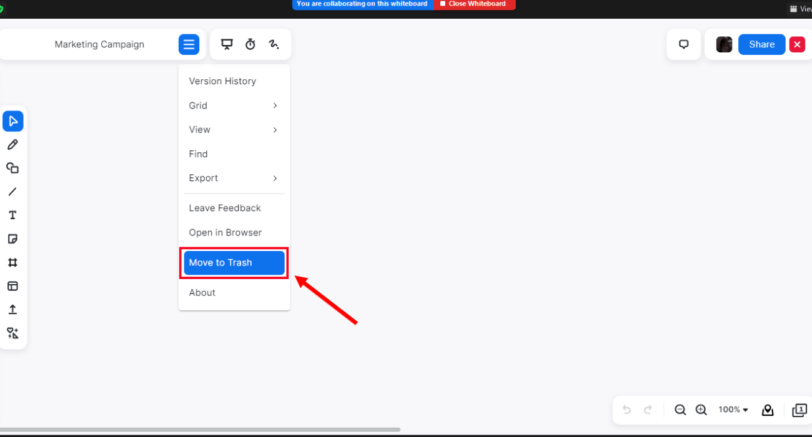Select the Frame tool
Screen dimensions: 812x437
click(x=12, y=263)
